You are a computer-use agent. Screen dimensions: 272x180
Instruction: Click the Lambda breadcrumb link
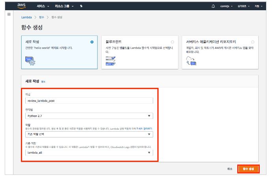(26, 17)
